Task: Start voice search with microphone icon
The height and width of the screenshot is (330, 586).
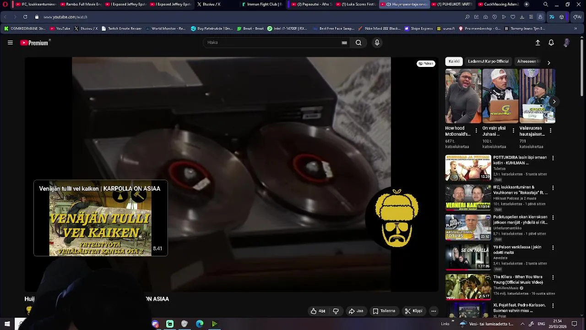Action: tap(377, 43)
